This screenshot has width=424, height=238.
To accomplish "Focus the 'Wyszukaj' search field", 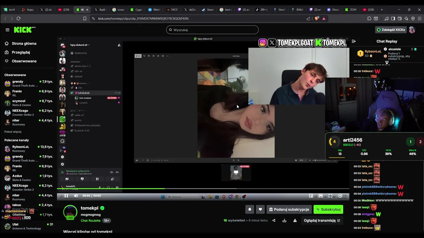I will tap(212, 30).
